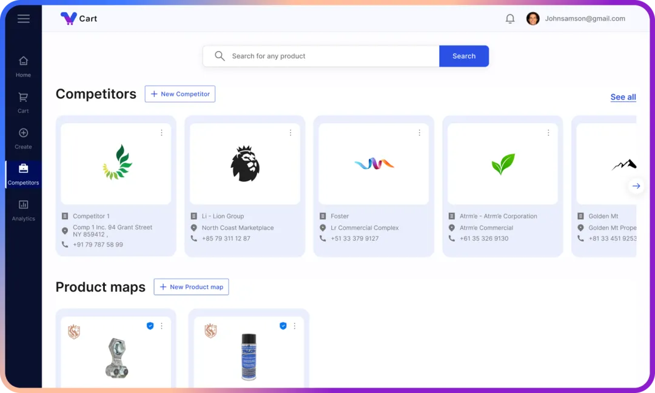655x393 pixels.
Task: Click the blue Search button
Action: pos(464,56)
